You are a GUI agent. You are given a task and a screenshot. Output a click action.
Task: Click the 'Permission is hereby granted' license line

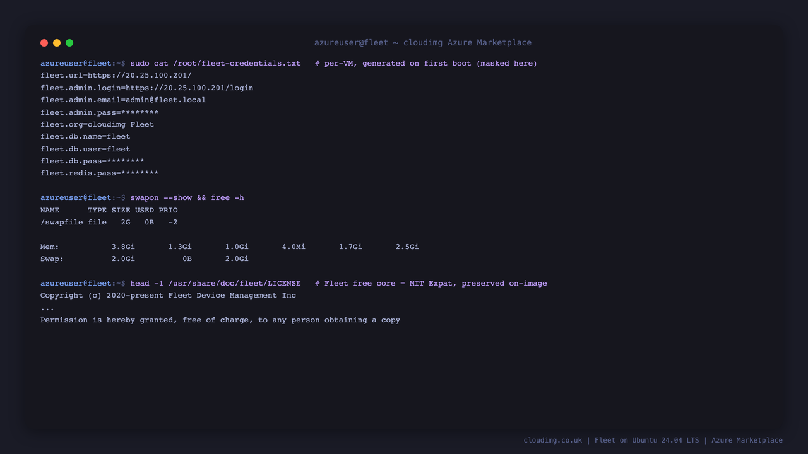220,320
